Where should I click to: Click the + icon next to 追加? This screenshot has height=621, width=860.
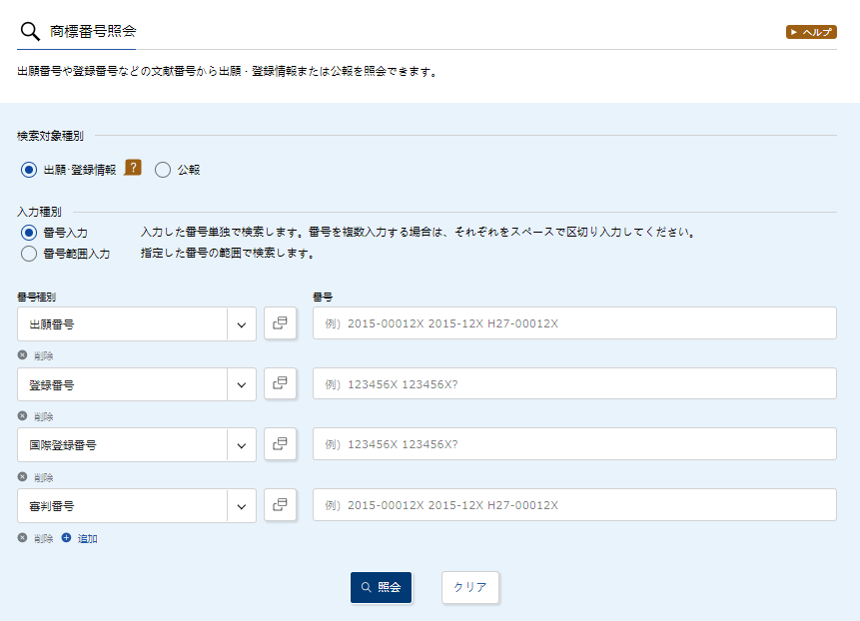pos(64,538)
